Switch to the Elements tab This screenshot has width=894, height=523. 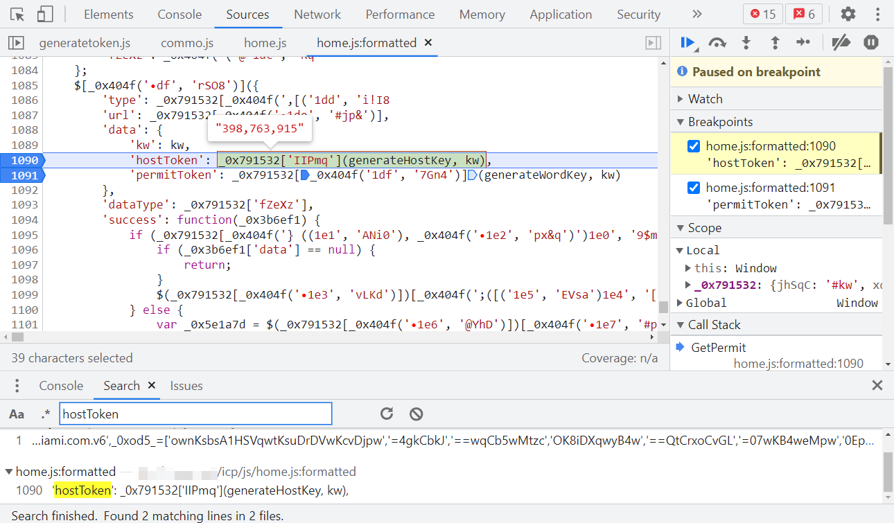pos(108,14)
